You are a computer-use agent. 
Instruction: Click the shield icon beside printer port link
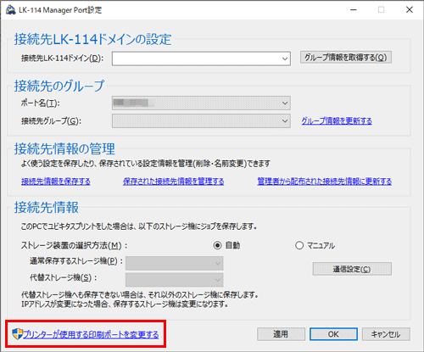[17, 334]
